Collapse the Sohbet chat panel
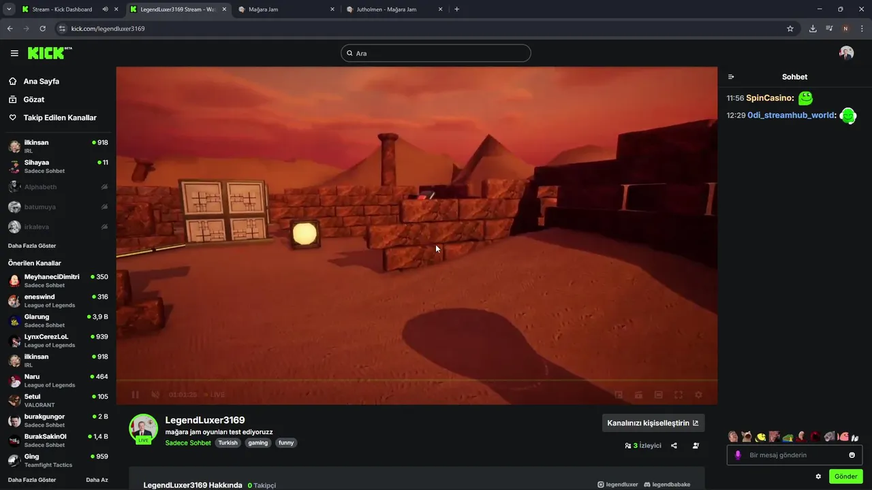Image resolution: width=872 pixels, height=490 pixels. point(731,77)
